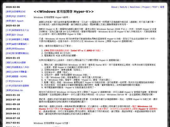Collapse the 2024-01-15 date group

(13, 58)
